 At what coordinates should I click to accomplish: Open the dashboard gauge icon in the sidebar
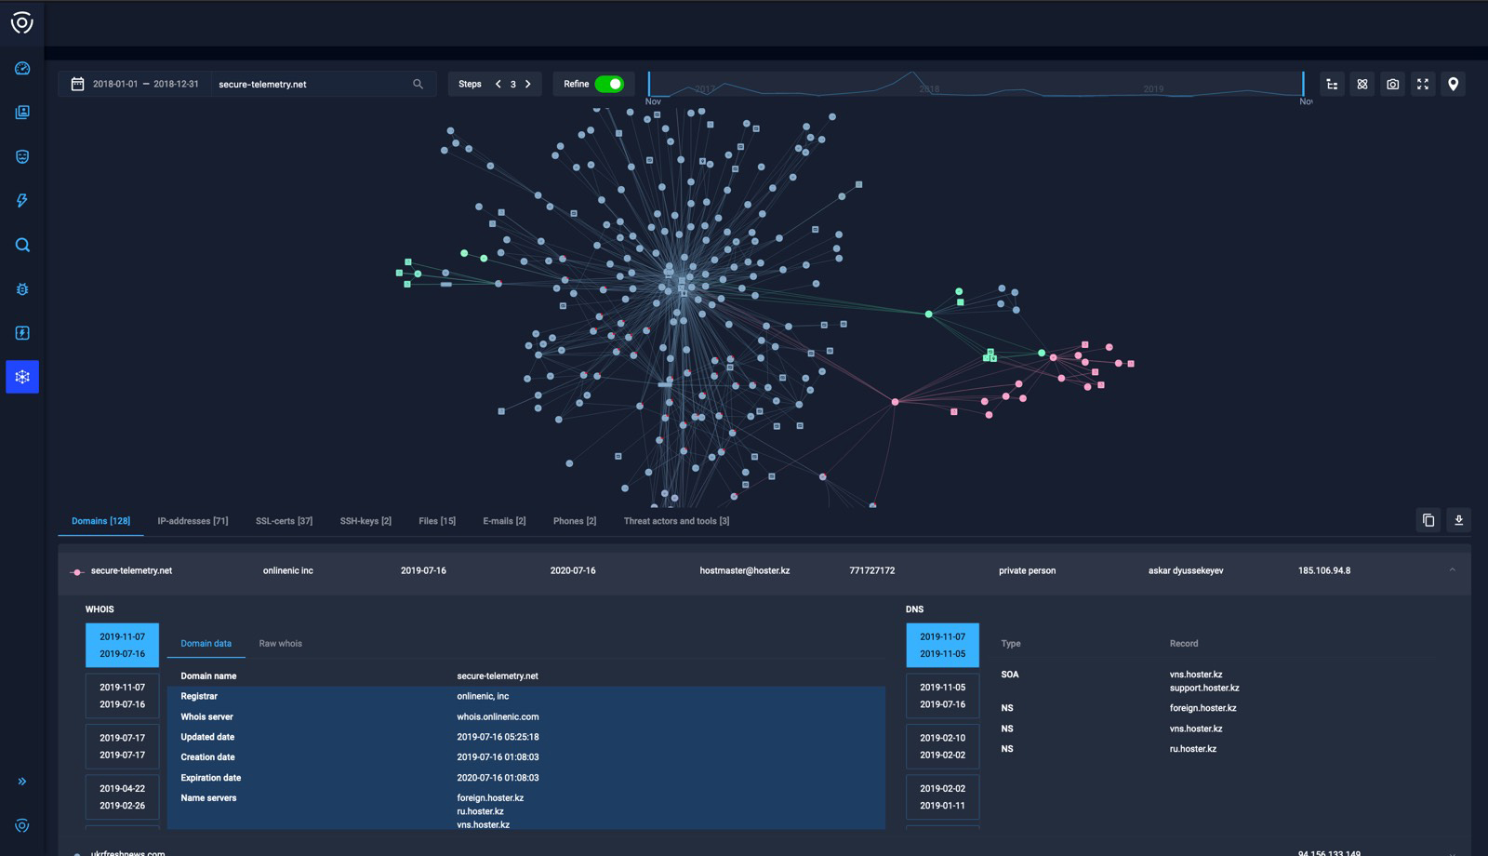point(22,68)
